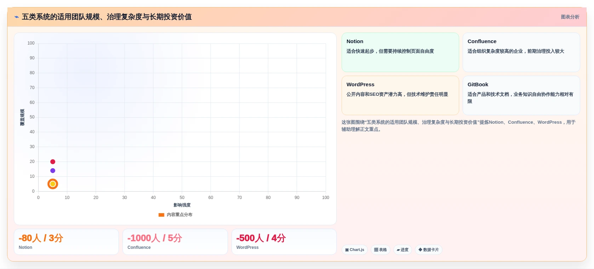Viewport: 594px width, 269px height.
Task: Click the 进度 tag chip
Action: click(402, 250)
